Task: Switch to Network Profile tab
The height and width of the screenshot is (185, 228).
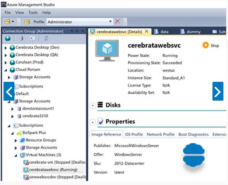Action: pos(160,135)
